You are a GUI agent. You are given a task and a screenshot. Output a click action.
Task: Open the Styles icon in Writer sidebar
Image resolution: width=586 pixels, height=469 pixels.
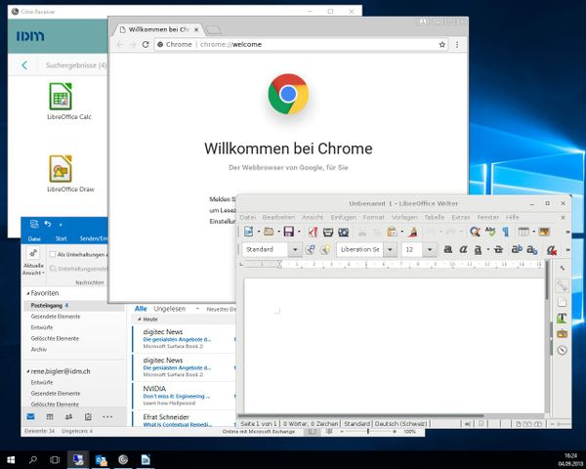pos(562,319)
